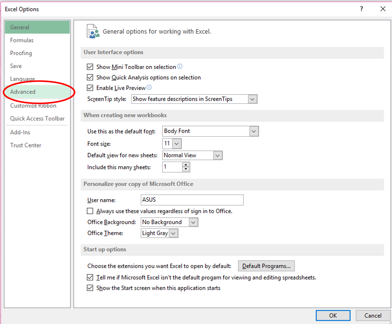Toggle Tell me if Excel isn't default checkbox
The height and width of the screenshot is (324, 392).
point(90,278)
